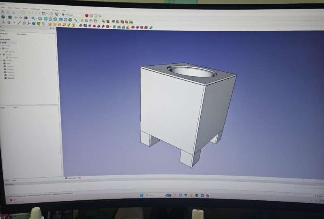This screenshot has width=324, height=219.
Task: Click the stop macro recording square
Action: (91, 16)
